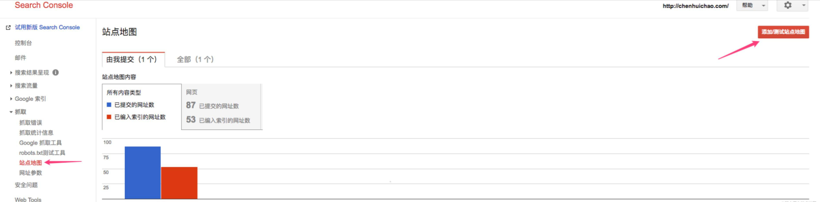The width and height of the screenshot is (820, 202).
Task: Open 抓取错误 in the sidebar
Action: click(x=31, y=122)
